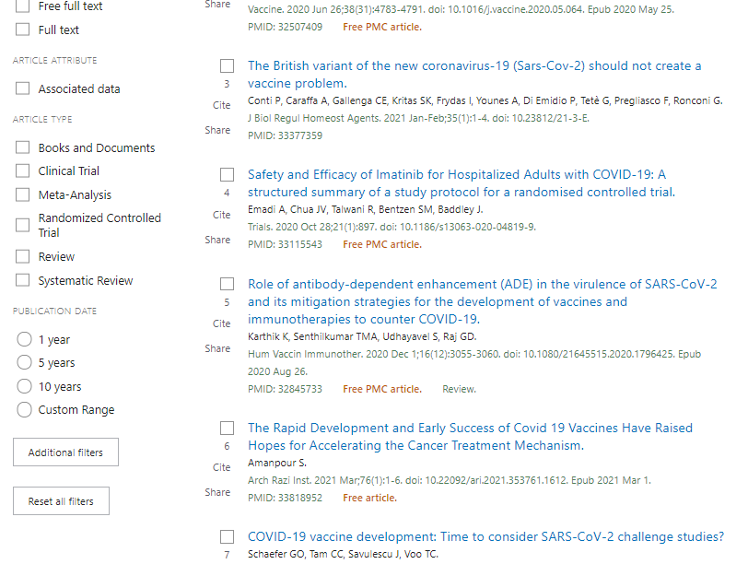Cite result 6 by Amanpour S

(221, 467)
